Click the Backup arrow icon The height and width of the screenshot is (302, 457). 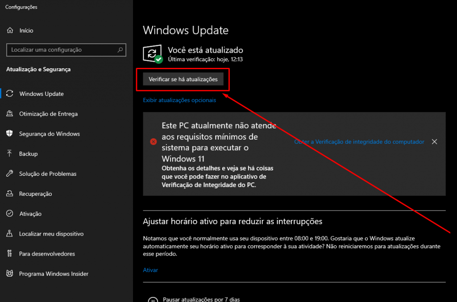[10, 153]
